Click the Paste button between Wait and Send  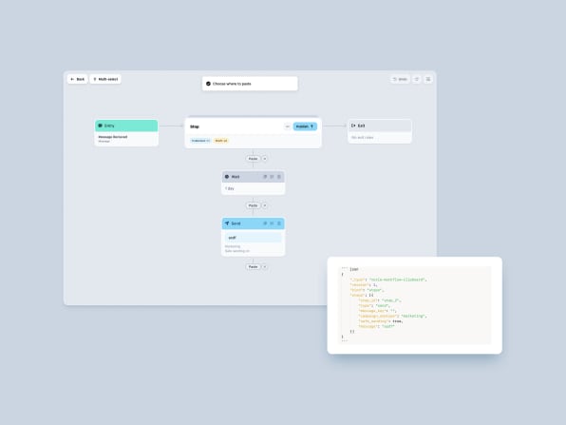[253, 205]
